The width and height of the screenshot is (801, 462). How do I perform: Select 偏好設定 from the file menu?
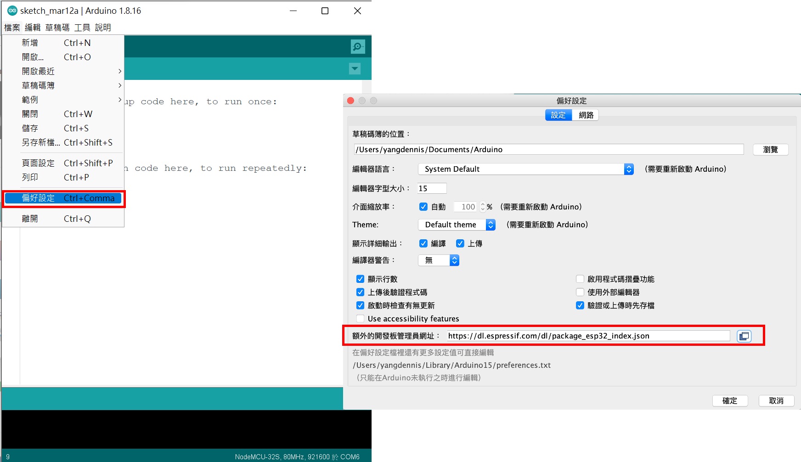click(x=37, y=198)
